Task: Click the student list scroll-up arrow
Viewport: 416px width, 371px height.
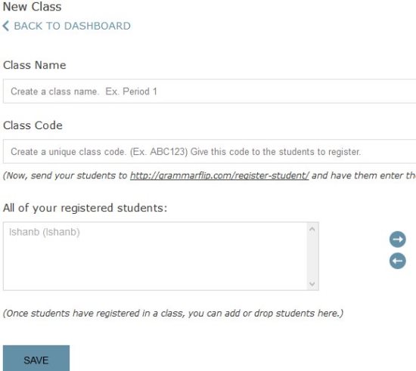Action: pos(312,229)
